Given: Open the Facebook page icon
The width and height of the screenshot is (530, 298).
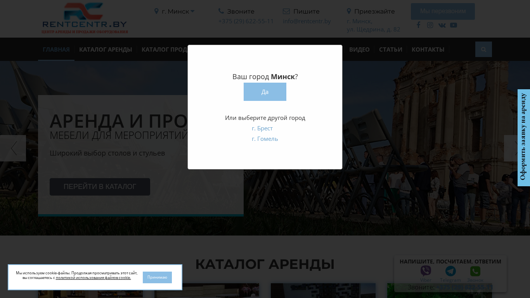Looking at the screenshot, I should 418,25.
